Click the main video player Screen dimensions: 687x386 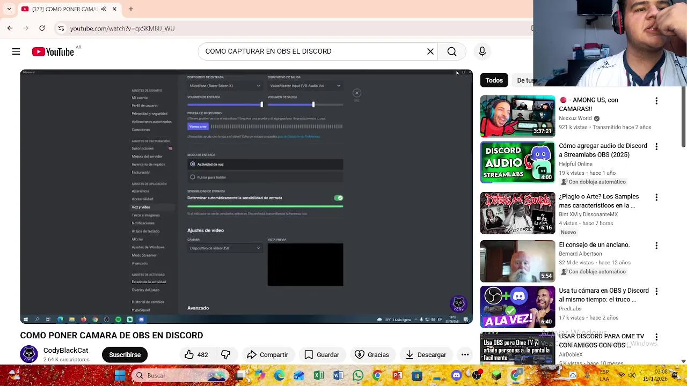tap(246, 196)
